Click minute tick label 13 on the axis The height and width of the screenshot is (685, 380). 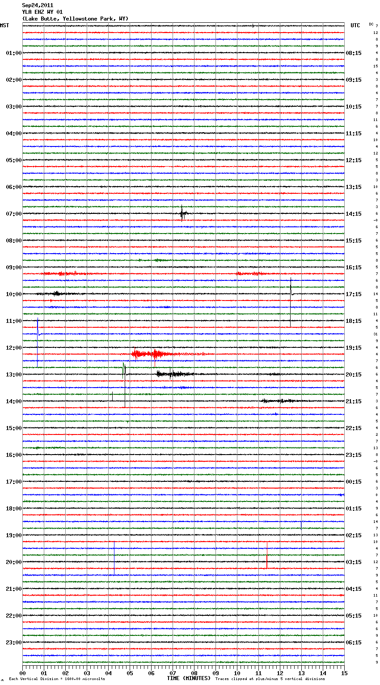[301, 673]
